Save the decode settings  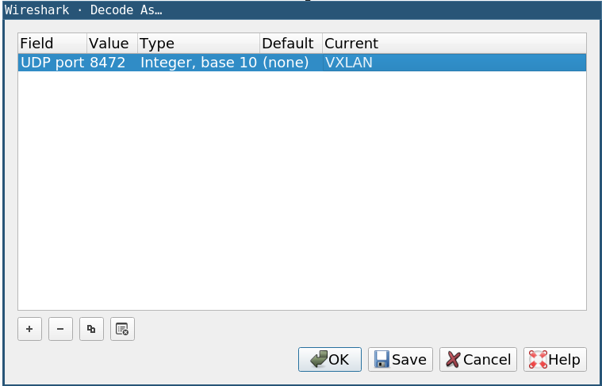click(x=400, y=359)
